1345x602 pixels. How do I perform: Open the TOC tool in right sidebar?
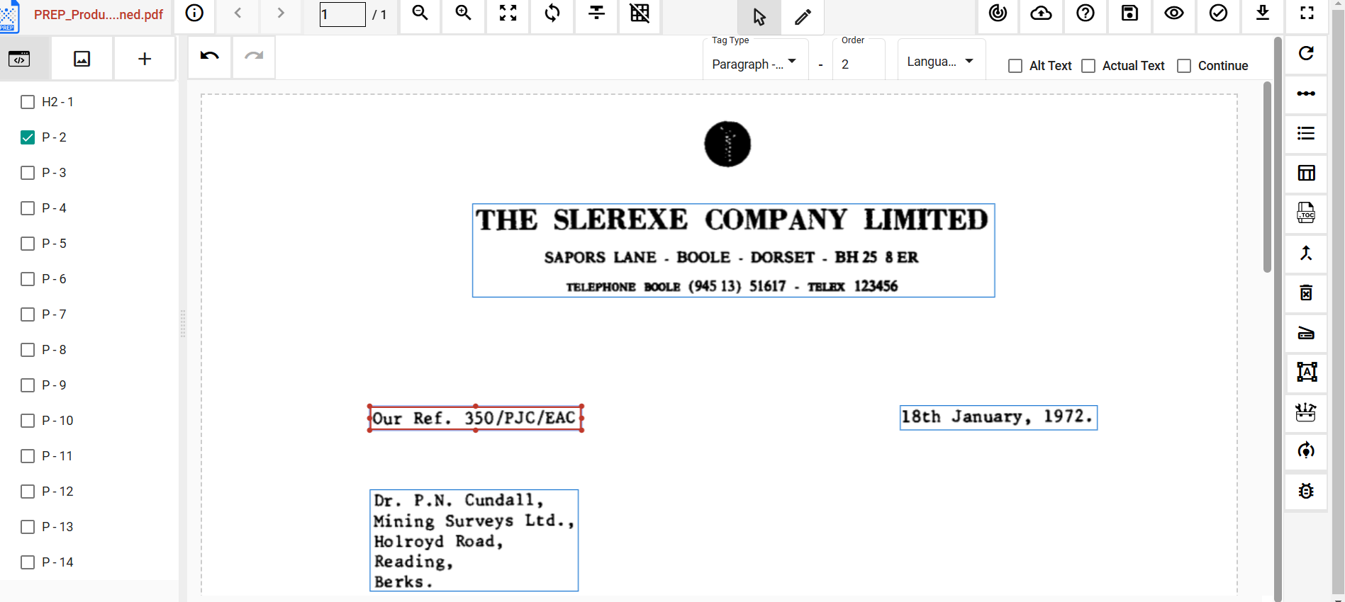tap(1306, 212)
